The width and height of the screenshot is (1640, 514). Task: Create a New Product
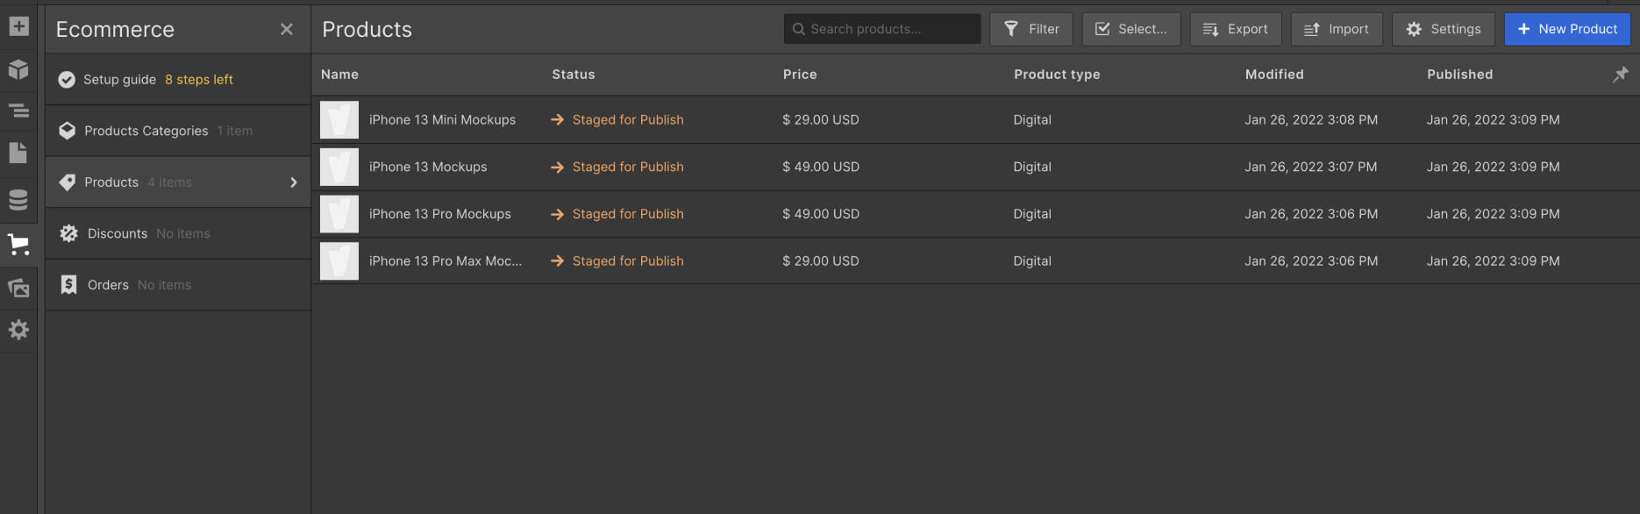click(1566, 28)
